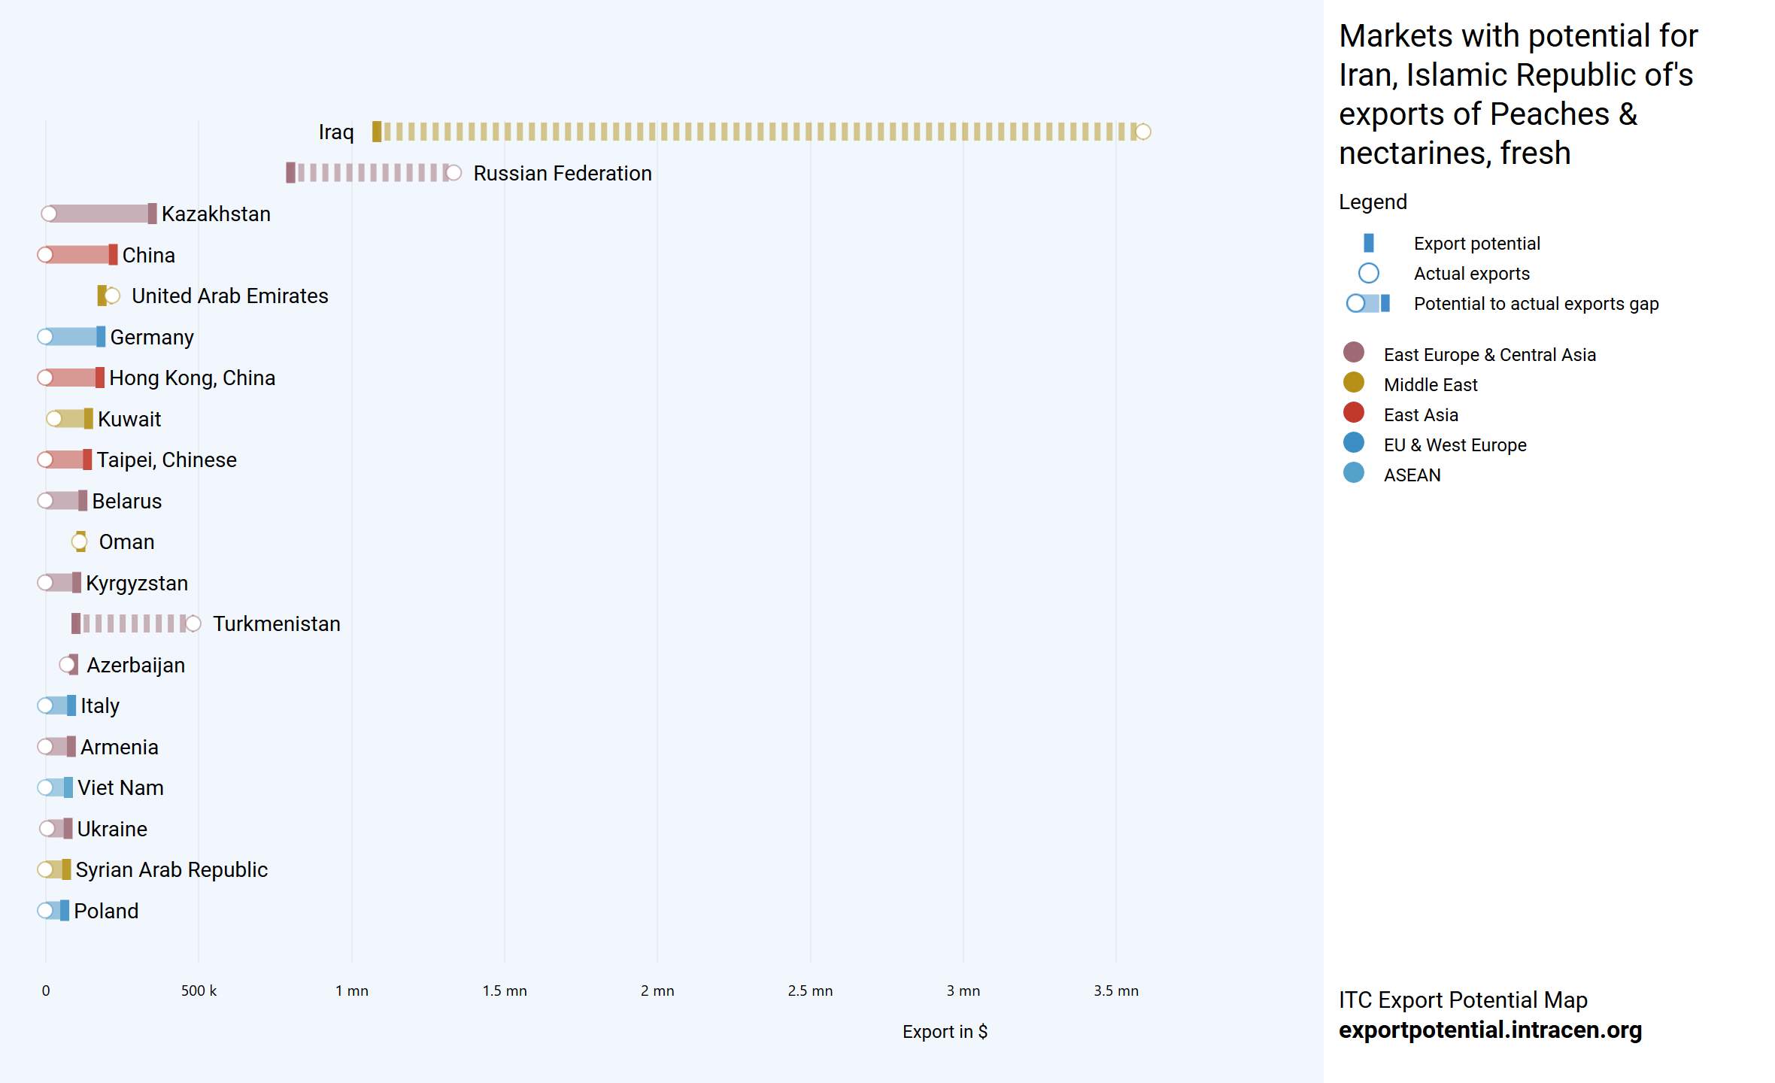Click the Hong Kong, China label
This screenshot has width=1775, height=1083.
click(x=192, y=378)
